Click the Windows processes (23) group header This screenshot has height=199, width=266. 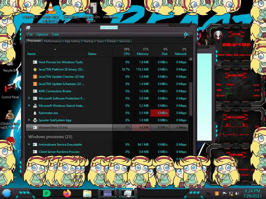[x=50, y=137]
